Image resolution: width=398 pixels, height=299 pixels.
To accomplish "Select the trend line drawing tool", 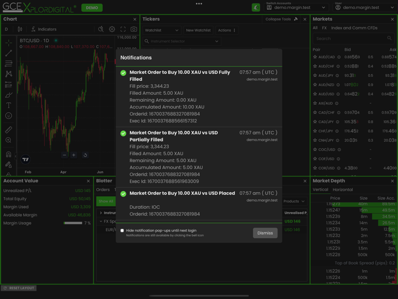I will (x=8, y=53).
